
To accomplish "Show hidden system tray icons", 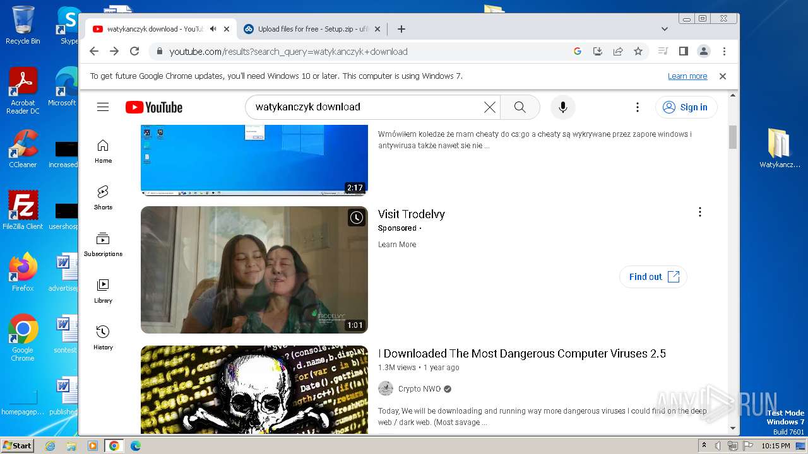I will tap(704, 446).
